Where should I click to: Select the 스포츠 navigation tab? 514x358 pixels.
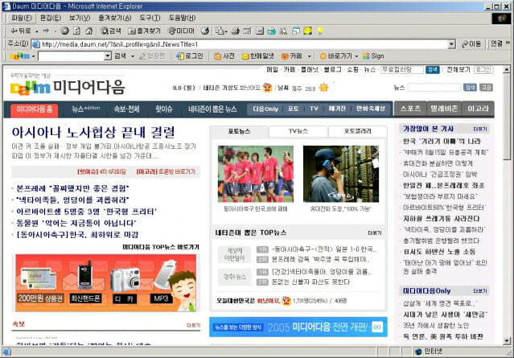(x=410, y=108)
